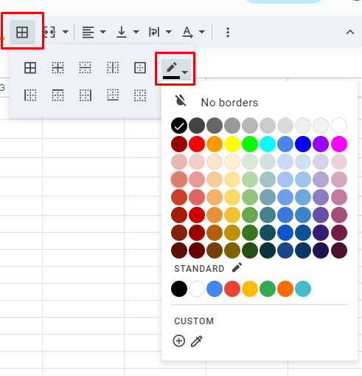Apply left border option
The width and height of the screenshot is (362, 376).
[30, 95]
